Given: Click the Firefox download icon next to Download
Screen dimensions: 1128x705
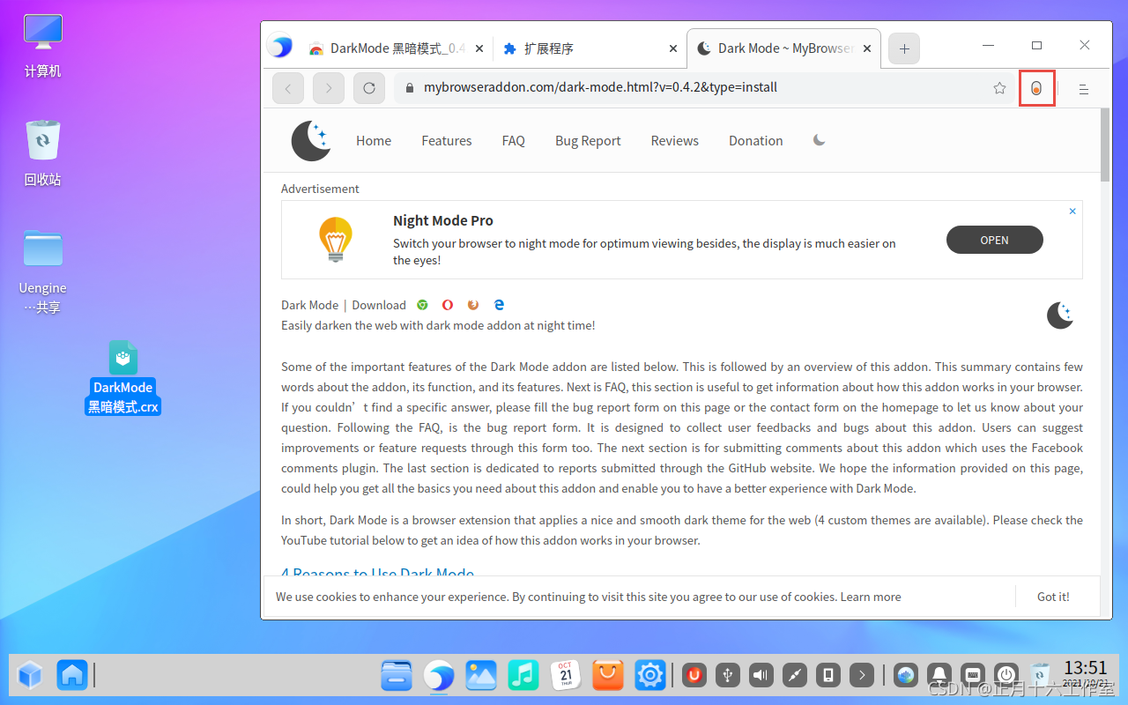Looking at the screenshot, I should pyautogui.click(x=473, y=305).
